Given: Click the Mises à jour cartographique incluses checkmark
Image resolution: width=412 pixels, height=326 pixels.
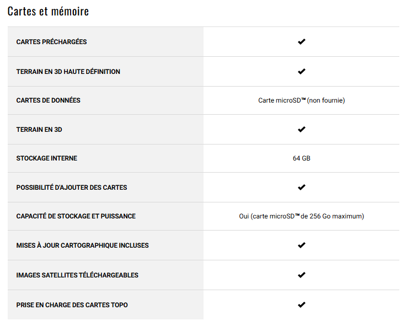Looking at the screenshot, I should tap(301, 245).
